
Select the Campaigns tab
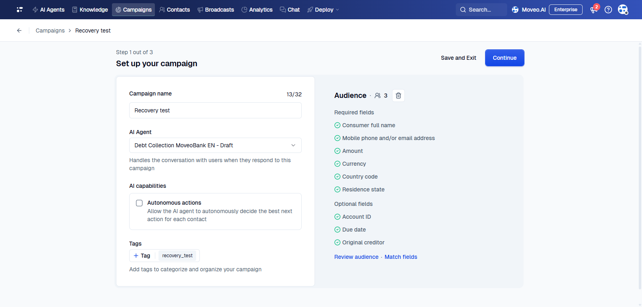pos(133,10)
